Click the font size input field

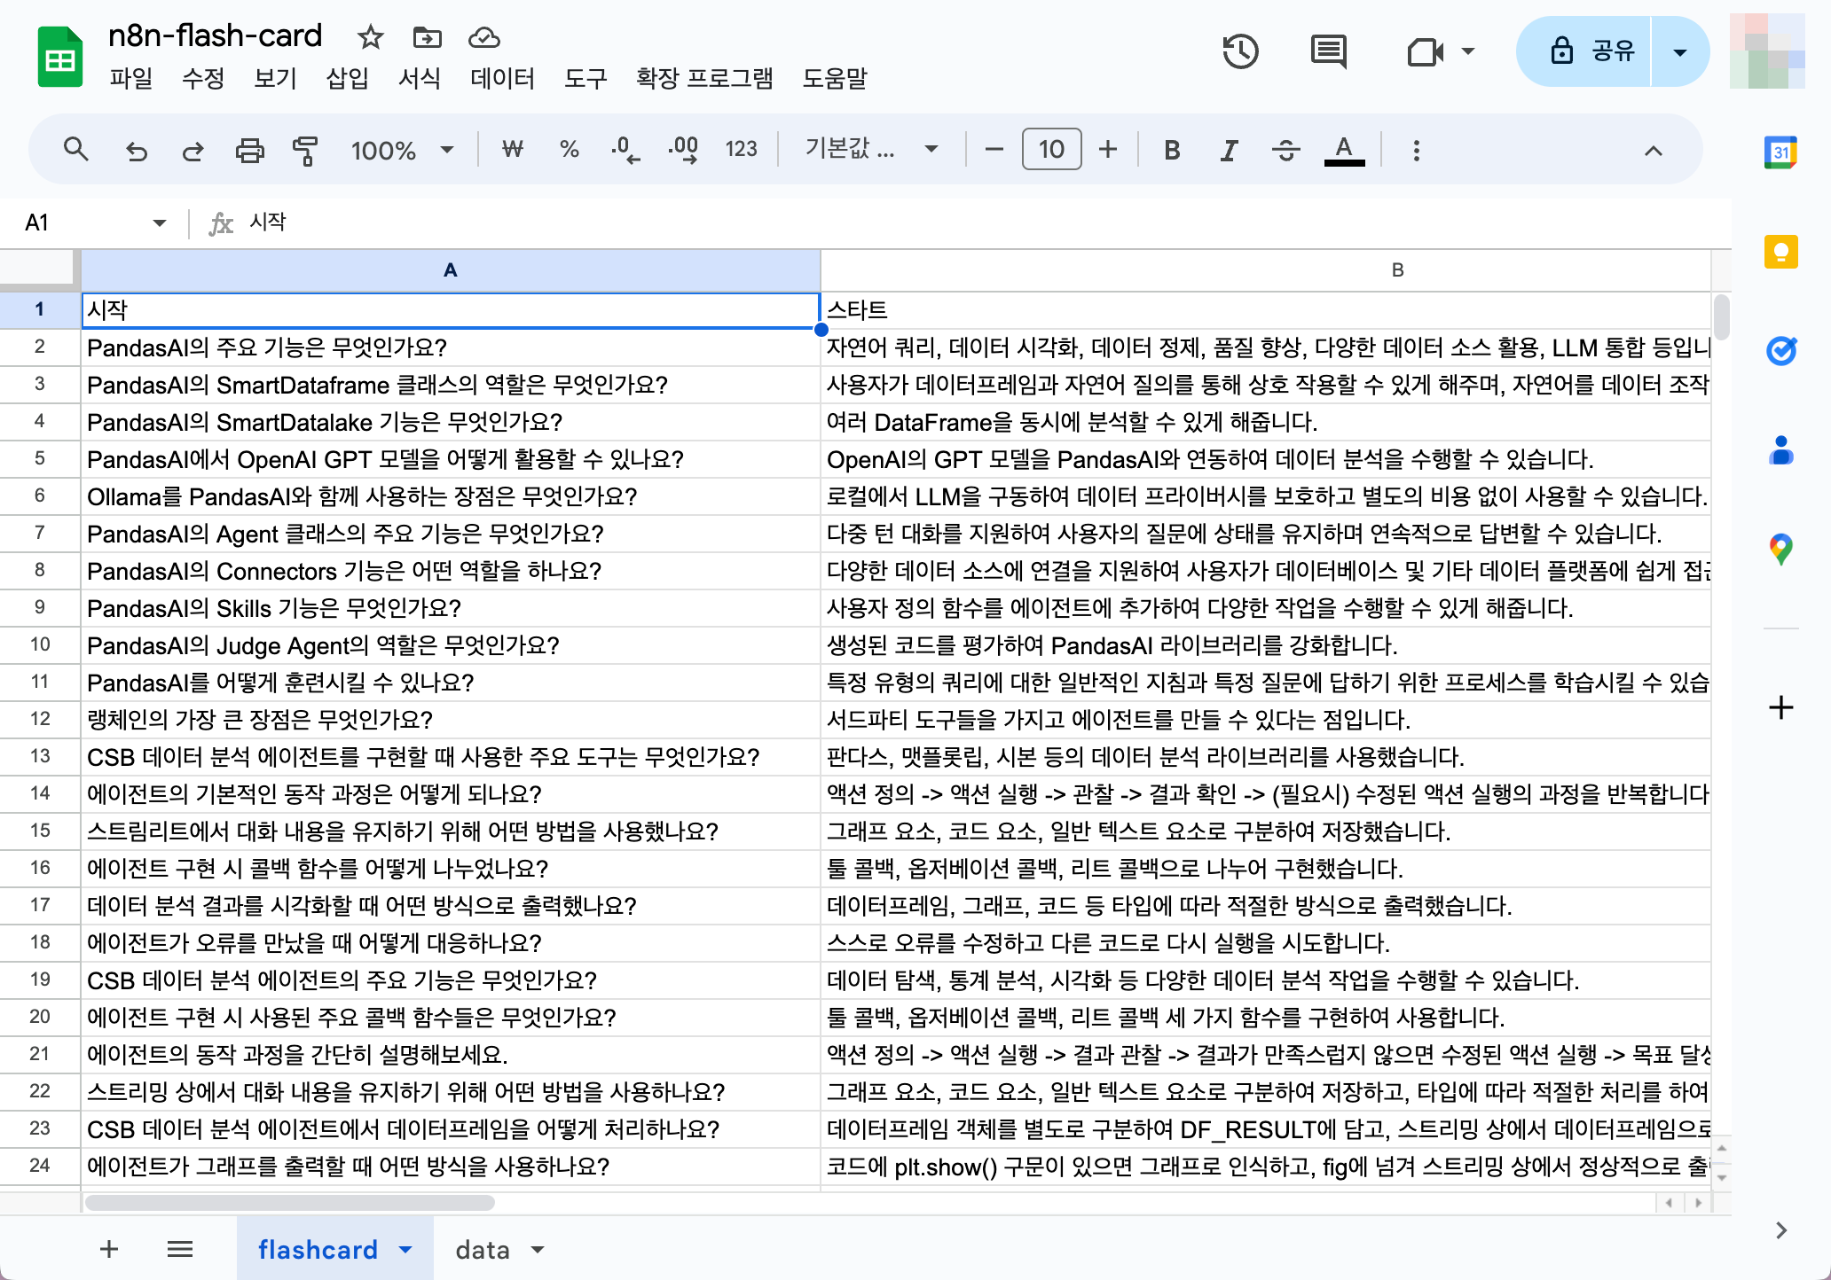1051,149
